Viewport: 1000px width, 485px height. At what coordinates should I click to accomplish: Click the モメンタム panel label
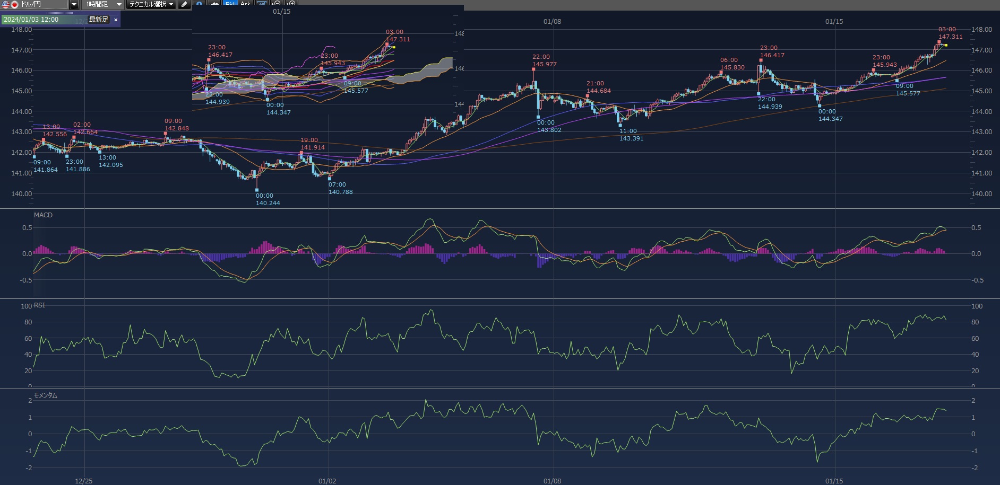tap(46, 395)
